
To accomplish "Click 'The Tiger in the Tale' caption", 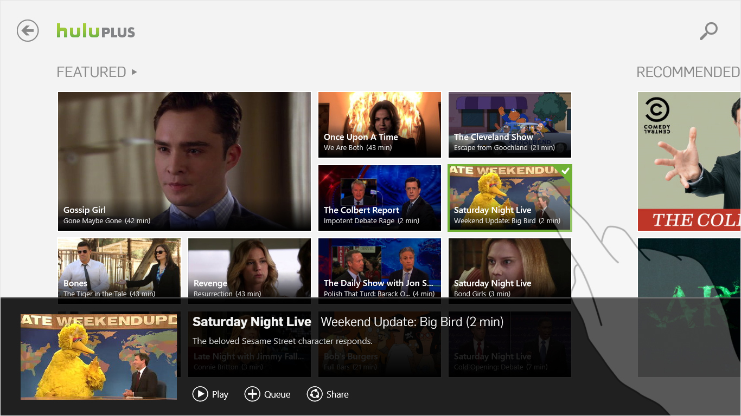I will [x=95, y=294].
